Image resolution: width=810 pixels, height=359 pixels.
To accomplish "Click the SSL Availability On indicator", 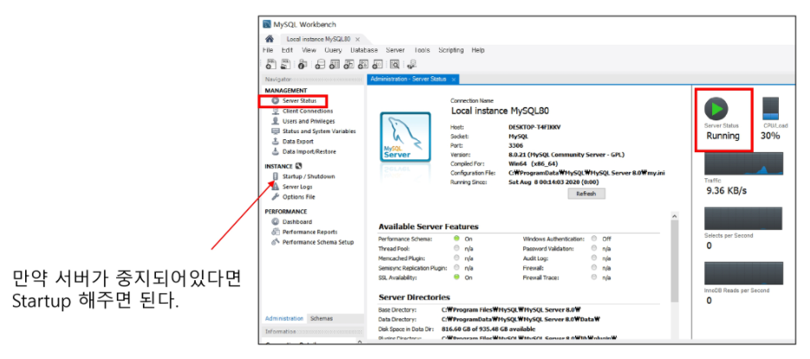I will 457,277.
